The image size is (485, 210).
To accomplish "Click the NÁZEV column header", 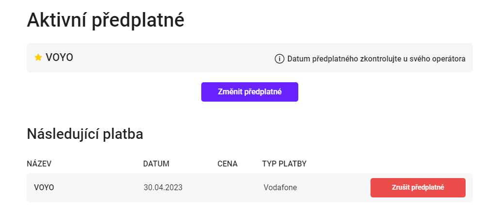I will [x=39, y=164].
